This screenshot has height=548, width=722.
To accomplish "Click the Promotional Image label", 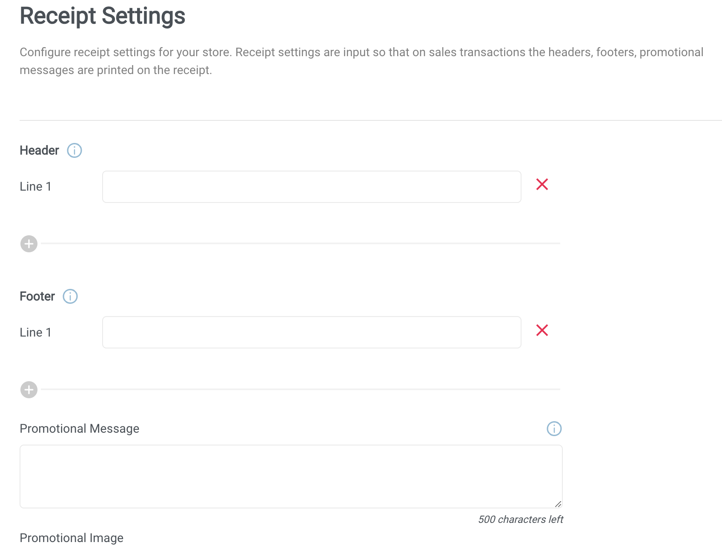I will 72,538.
